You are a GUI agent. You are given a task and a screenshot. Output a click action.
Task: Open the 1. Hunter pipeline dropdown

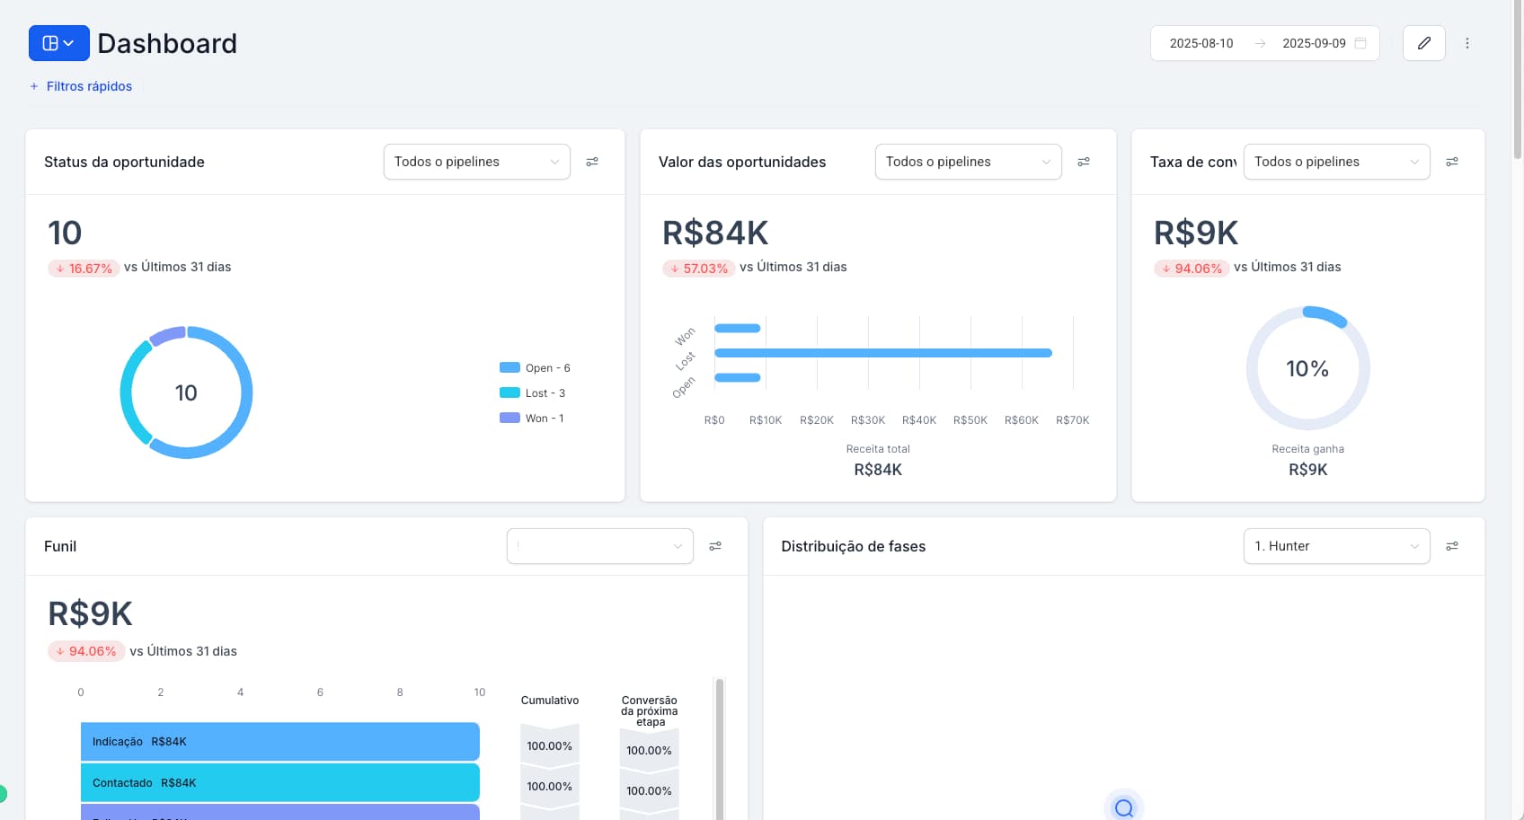coord(1336,545)
